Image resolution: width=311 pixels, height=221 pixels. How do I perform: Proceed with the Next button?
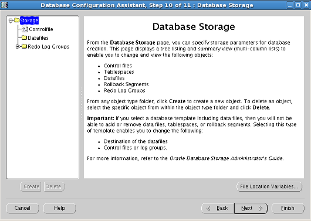[251, 208]
